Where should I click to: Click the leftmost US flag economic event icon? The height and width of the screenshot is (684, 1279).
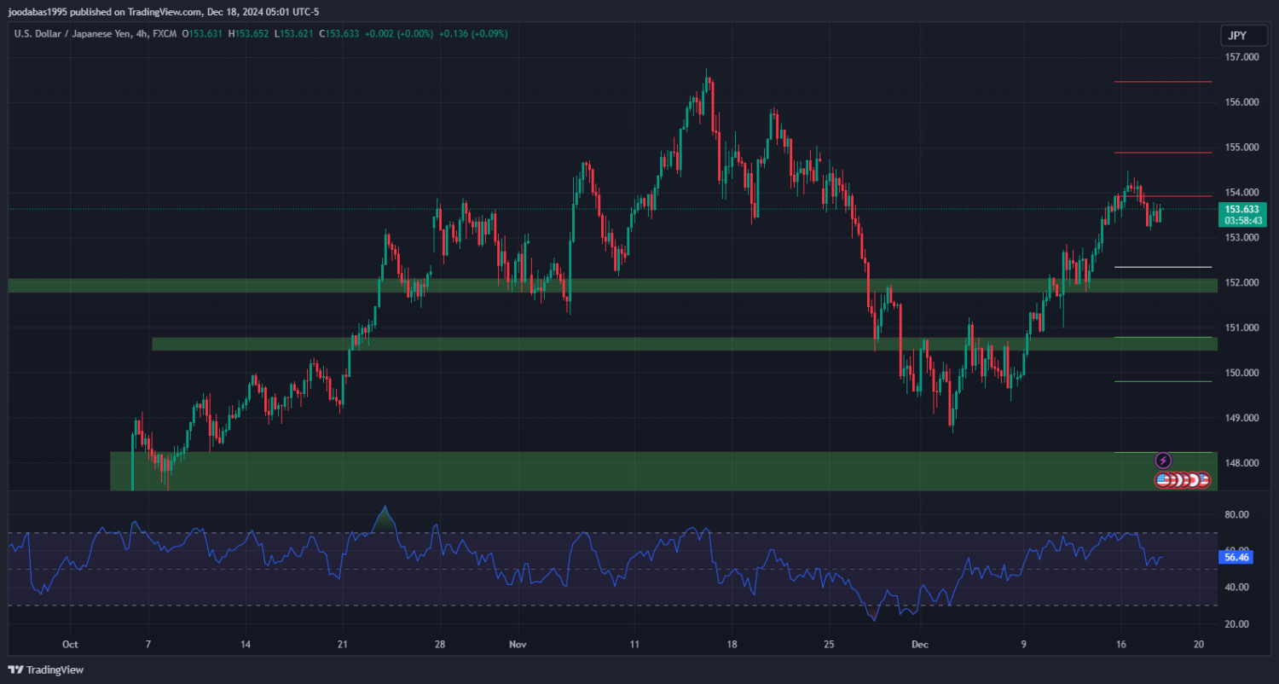1163,480
